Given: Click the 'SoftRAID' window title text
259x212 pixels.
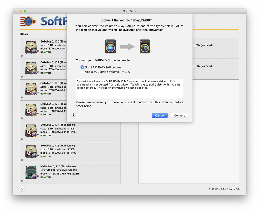Looking at the screenshot, I should click(x=129, y=11).
